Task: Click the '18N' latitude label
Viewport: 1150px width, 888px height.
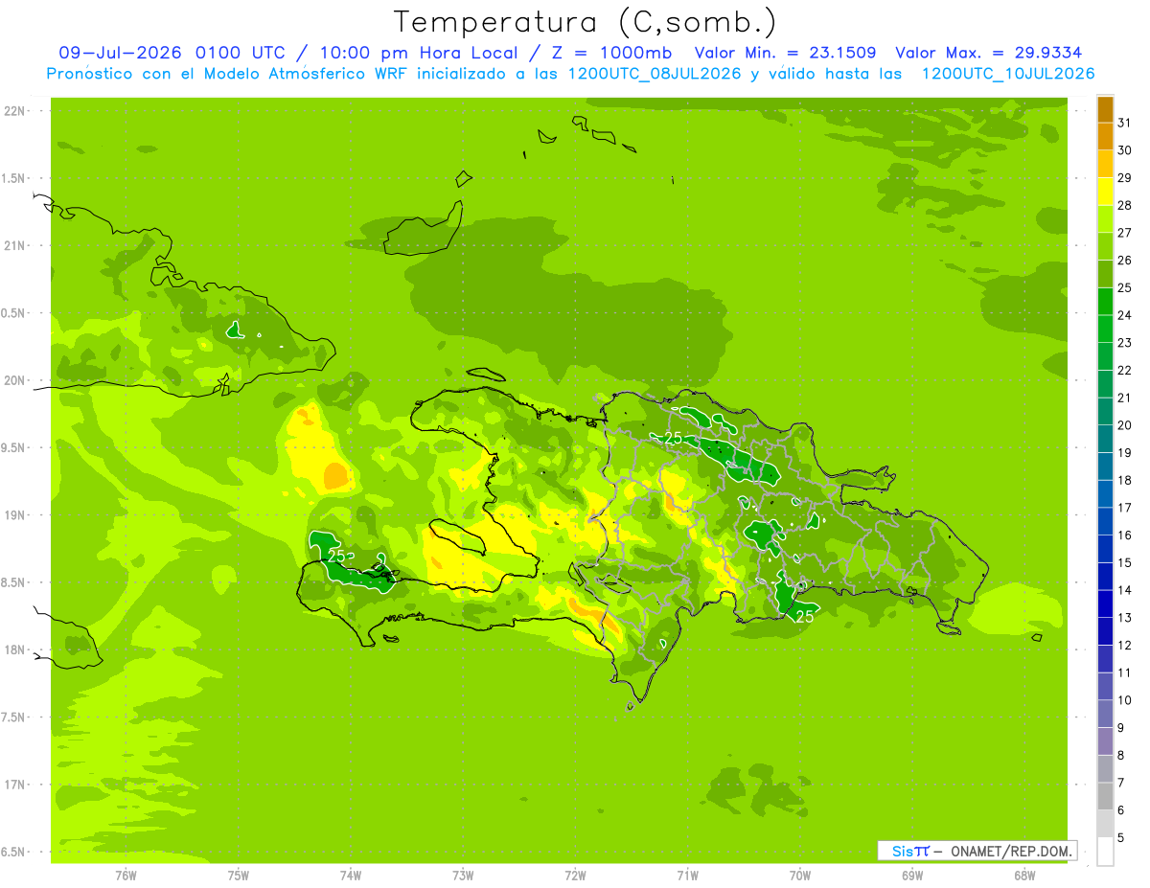Action: 12,649
